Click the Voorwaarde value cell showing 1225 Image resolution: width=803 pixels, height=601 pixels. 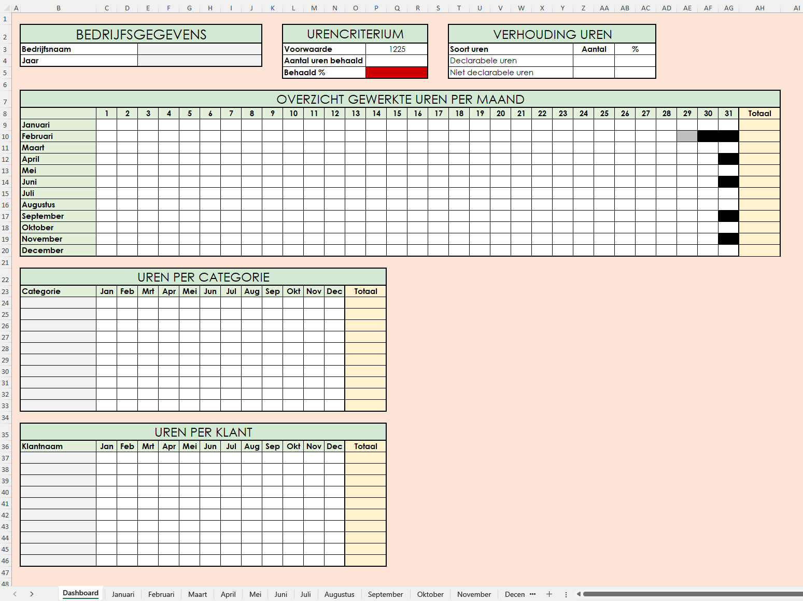pos(397,49)
